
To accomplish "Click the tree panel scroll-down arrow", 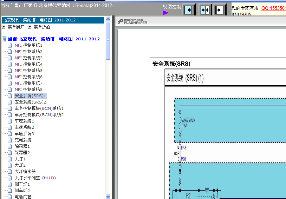I will click(x=108, y=197).
